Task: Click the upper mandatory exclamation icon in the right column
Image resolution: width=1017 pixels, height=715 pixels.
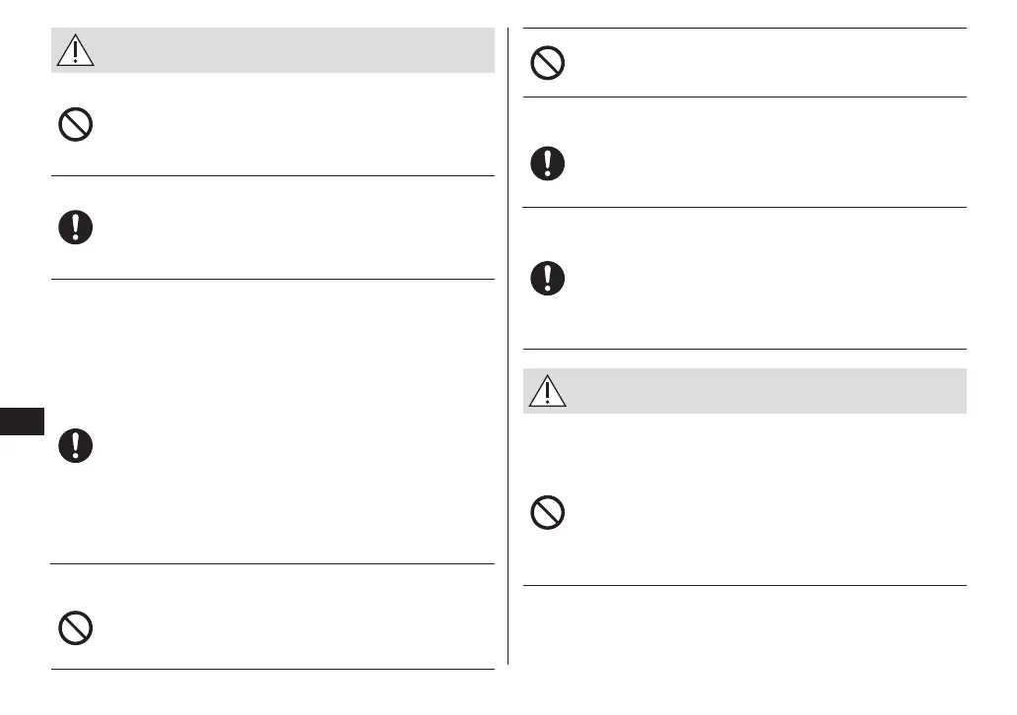Action: pyautogui.click(x=547, y=162)
